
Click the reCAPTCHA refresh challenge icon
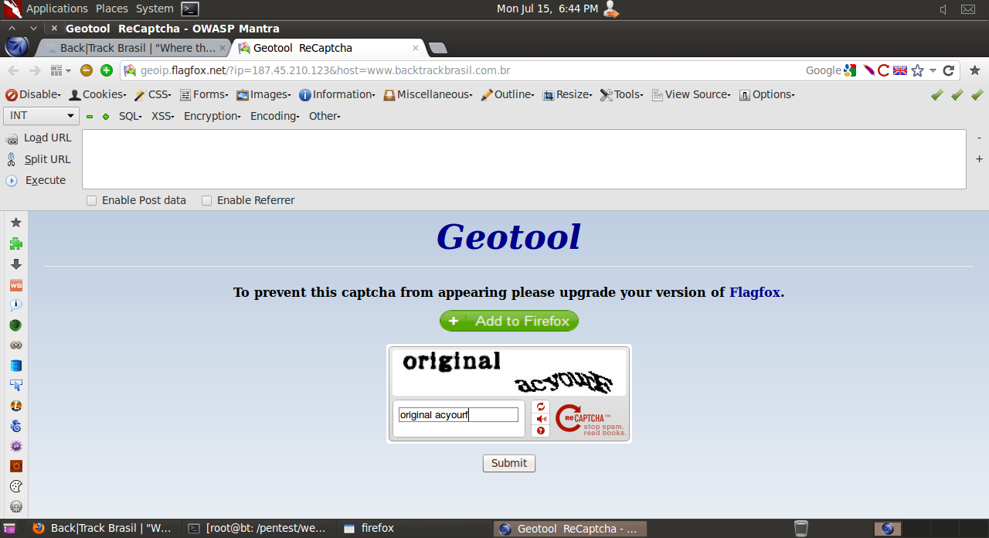[x=541, y=407]
